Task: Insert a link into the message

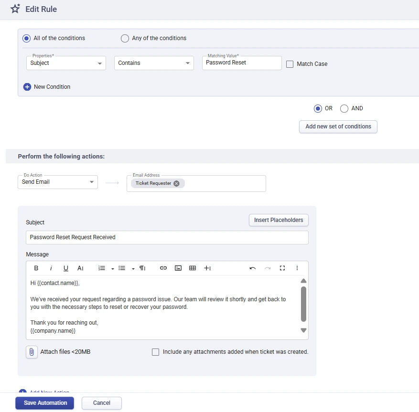Action: pyautogui.click(x=163, y=268)
